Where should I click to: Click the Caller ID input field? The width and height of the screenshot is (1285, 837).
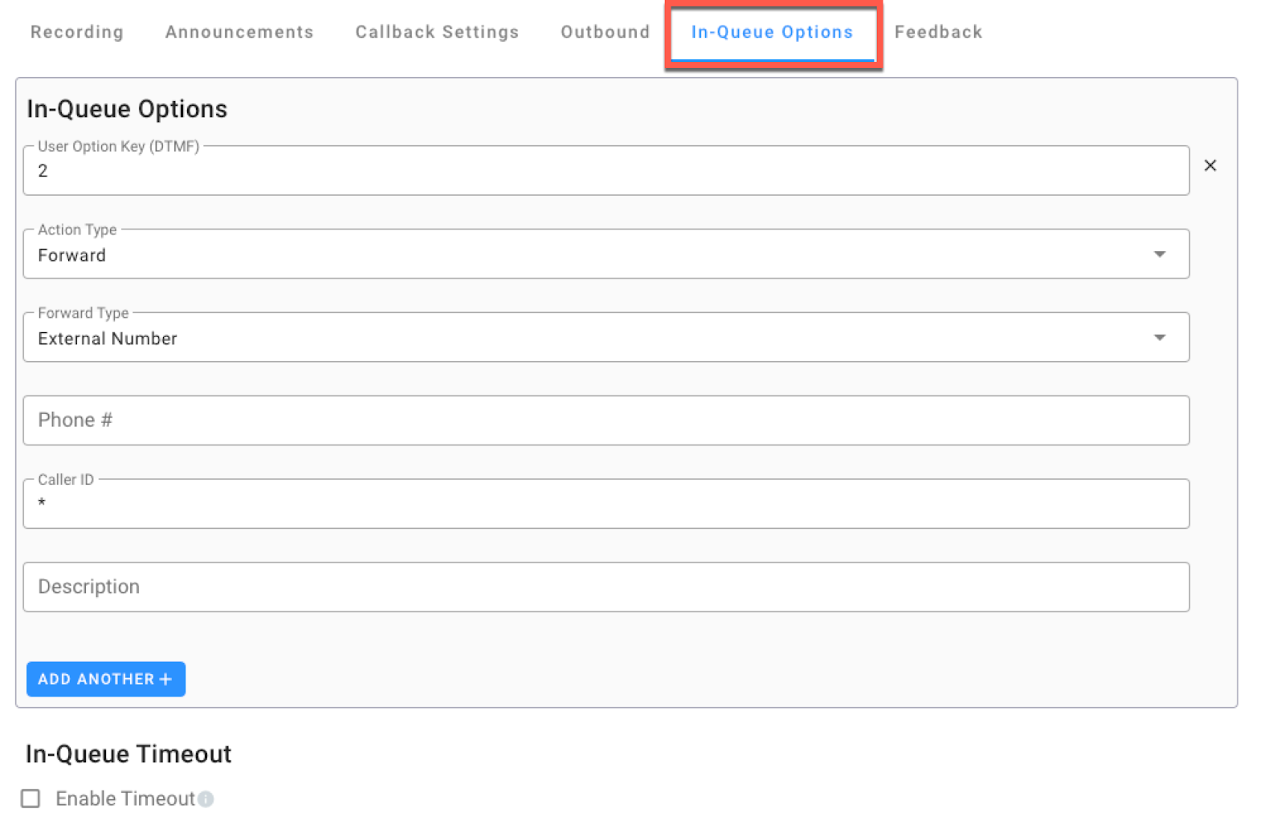tap(606, 504)
